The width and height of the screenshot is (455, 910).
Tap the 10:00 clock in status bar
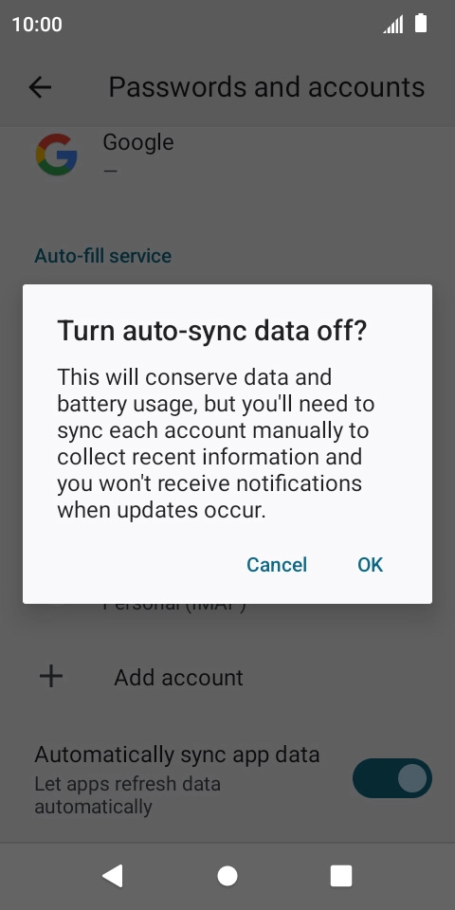coord(37,25)
